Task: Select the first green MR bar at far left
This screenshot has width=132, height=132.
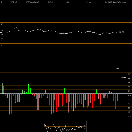Action: [x=2, y=88]
